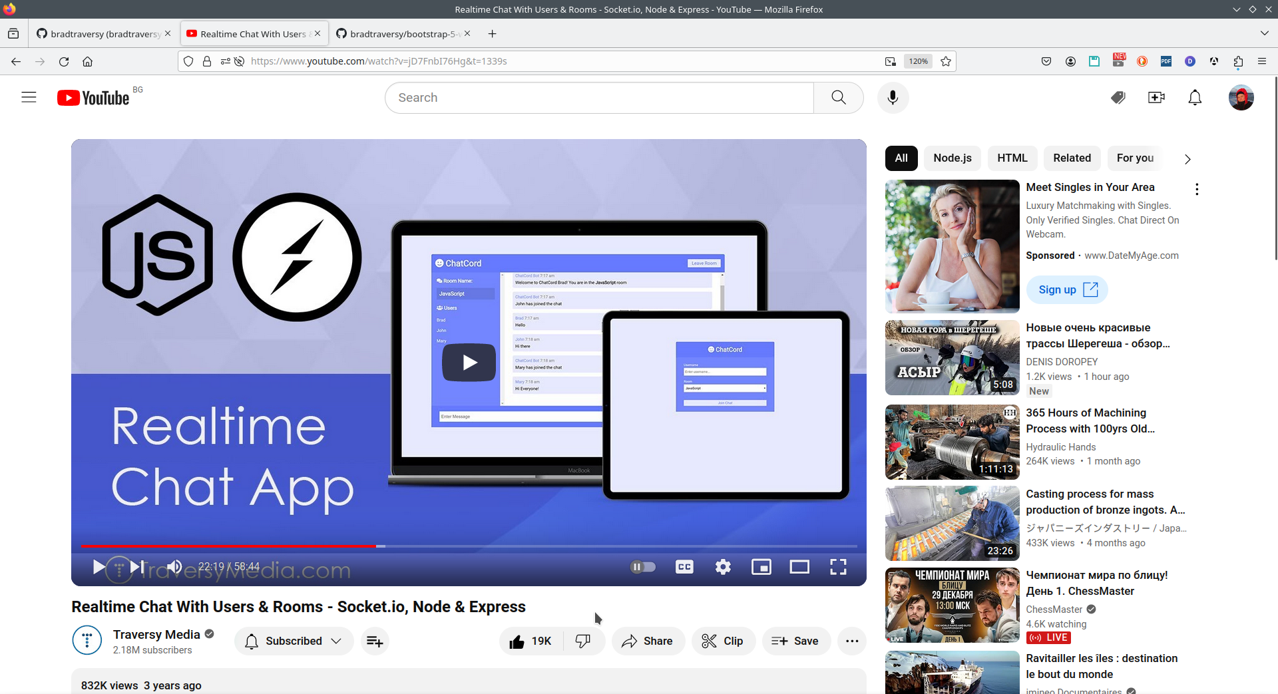Open the Extensions puzzle menu
The height and width of the screenshot is (694, 1278).
click(x=1238, y=61)
